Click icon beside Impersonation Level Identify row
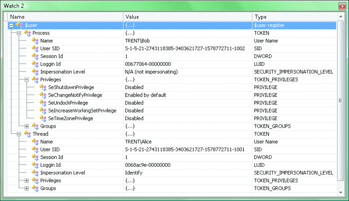The width and height of the screenshot is (349, 201). tap(35, 173)
